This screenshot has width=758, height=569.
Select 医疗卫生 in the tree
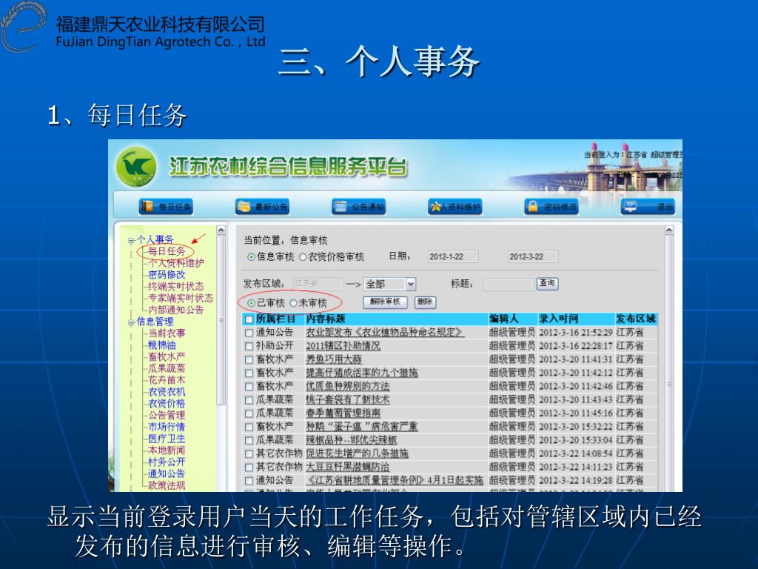click(167, 439)
